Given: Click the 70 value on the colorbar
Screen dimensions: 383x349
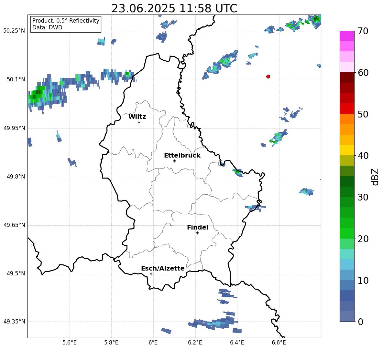Looking at the screenshot, I should [x=363, y=31].
